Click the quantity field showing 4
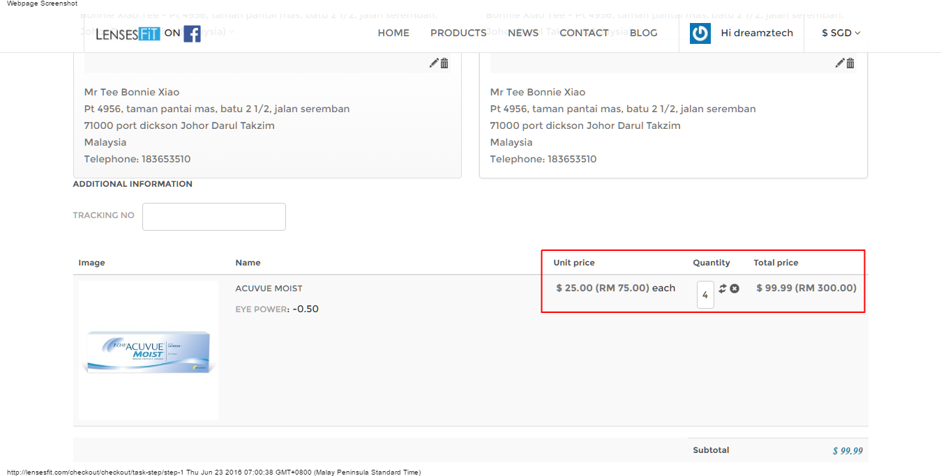This screenshot has height=476, width=941. coord(705,295)
